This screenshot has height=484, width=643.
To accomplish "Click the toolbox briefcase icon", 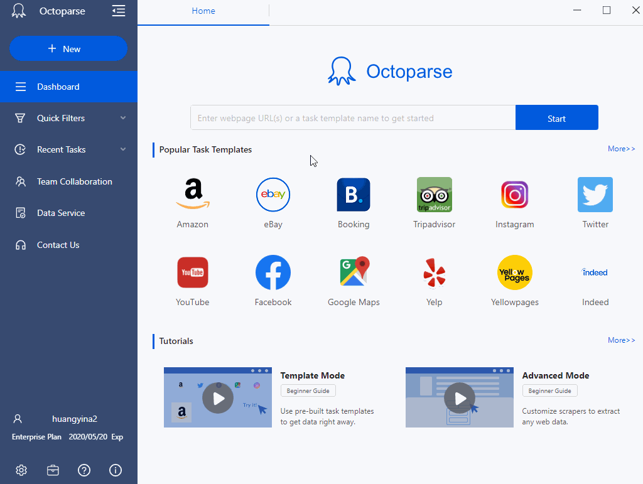I will tap(53, 470).
